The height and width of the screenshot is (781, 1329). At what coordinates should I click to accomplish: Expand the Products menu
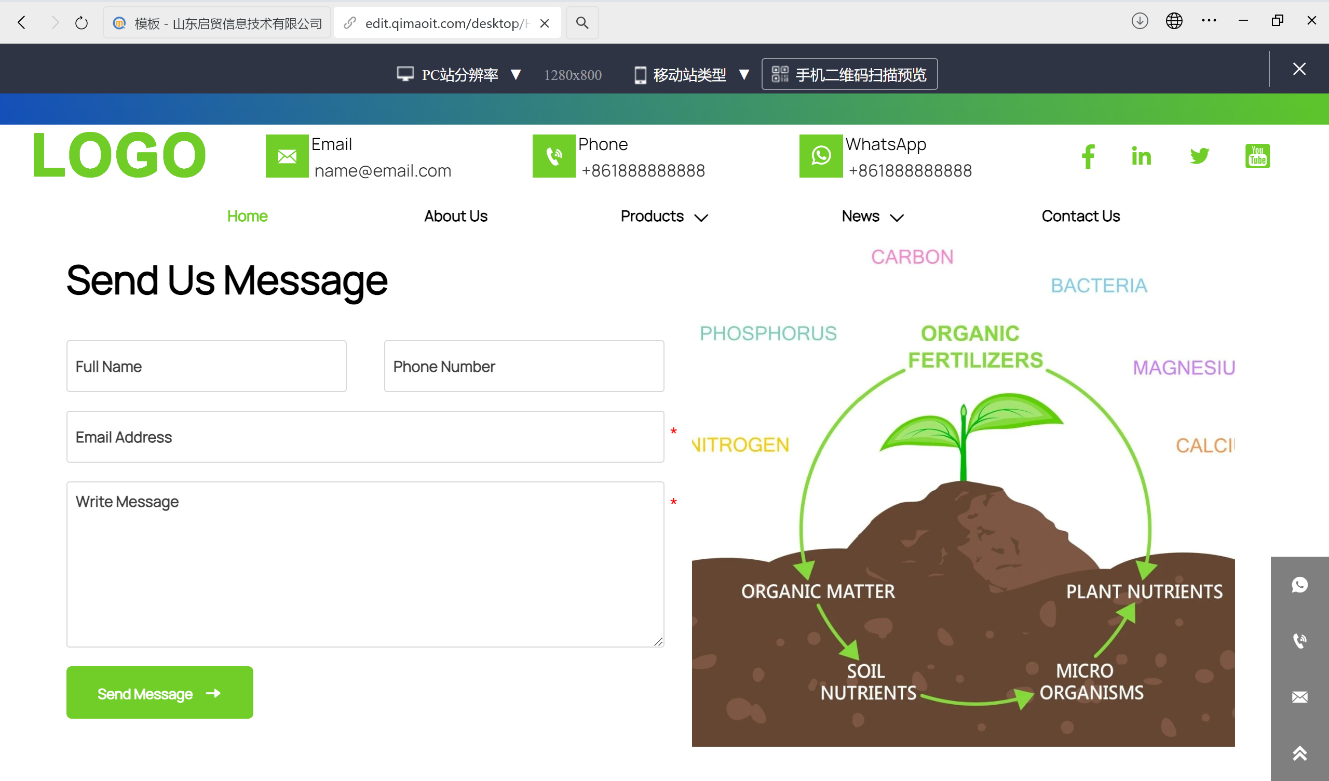(x=663, y=217)
